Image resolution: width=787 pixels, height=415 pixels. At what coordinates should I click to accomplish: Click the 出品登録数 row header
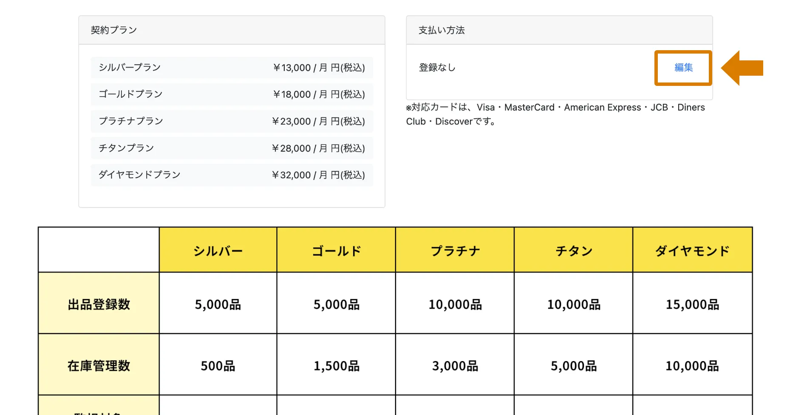point(99,304)
